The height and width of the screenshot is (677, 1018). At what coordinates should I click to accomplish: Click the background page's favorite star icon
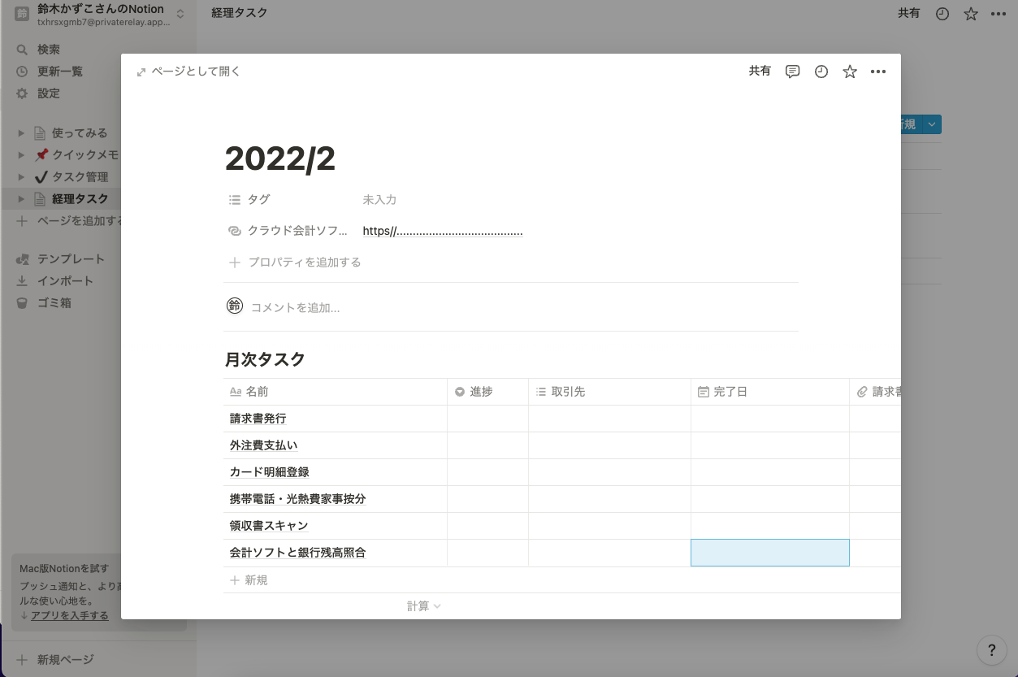coord(971,14)
